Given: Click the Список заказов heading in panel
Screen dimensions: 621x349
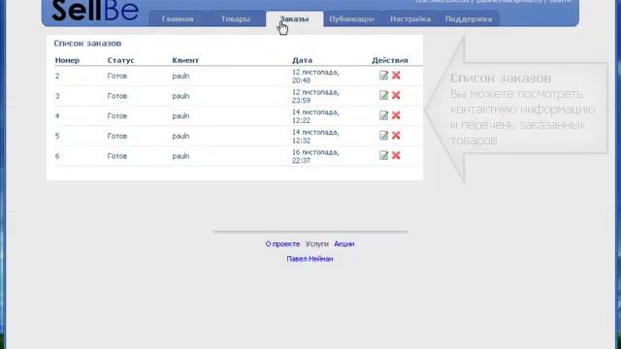Looking at the screenshot, I should (87, 43).
